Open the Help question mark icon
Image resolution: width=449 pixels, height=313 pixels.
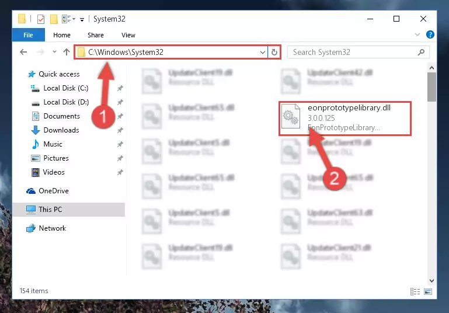click(430, 34)
